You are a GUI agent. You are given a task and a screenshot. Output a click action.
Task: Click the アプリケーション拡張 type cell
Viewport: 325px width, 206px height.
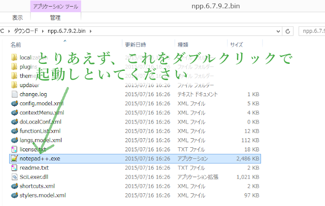[198, 177]
